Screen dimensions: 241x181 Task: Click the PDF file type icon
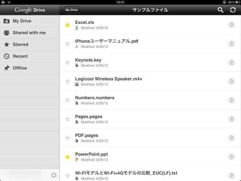(x=77, y=47)
